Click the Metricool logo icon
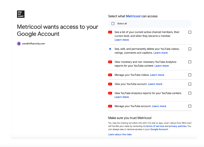Viewport: 204px width, 147px height. pos(21,14)
